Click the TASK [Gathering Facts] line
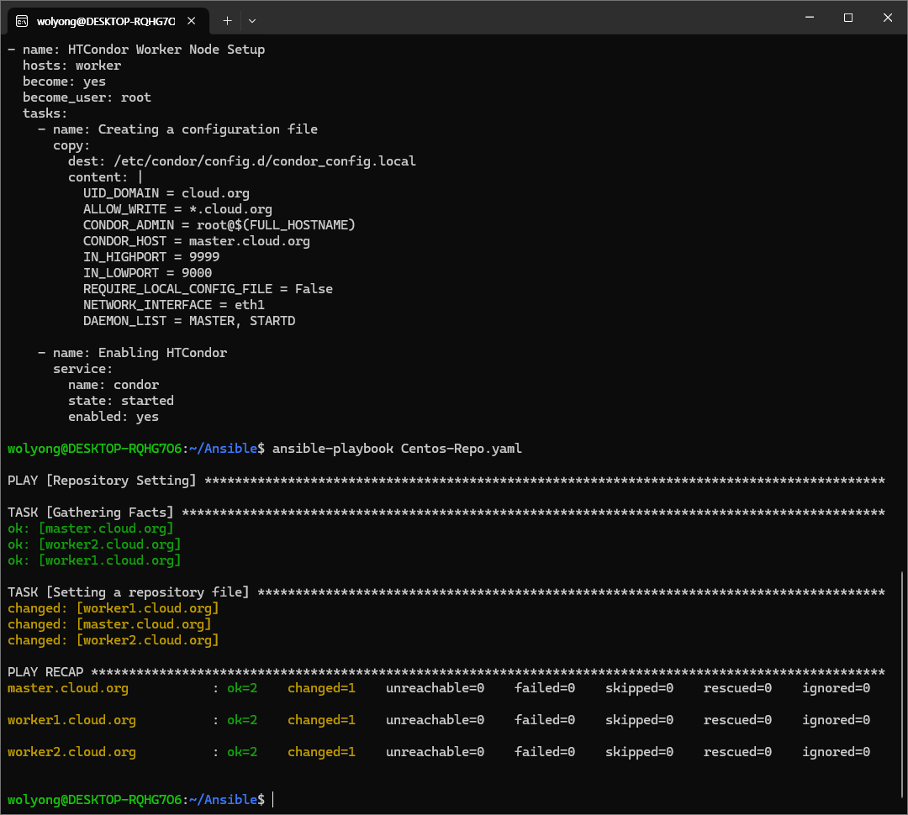The width and height of the screenshot is (908, 815). click(91, 513)
